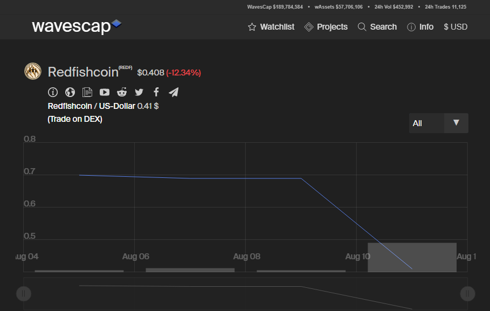Click the -12.34% change value

(183, 73)
